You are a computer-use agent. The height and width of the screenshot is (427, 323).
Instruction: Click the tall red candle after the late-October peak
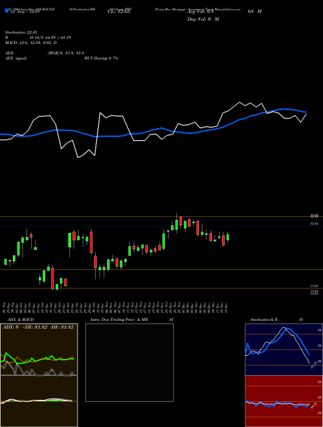[91, 242]
